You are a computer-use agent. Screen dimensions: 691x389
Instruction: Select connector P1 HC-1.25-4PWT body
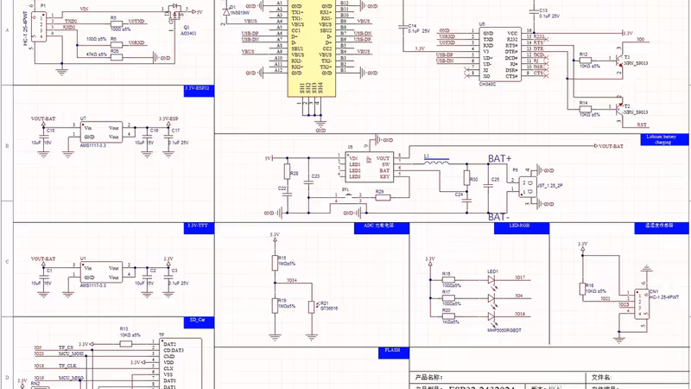tap(41, 27)
